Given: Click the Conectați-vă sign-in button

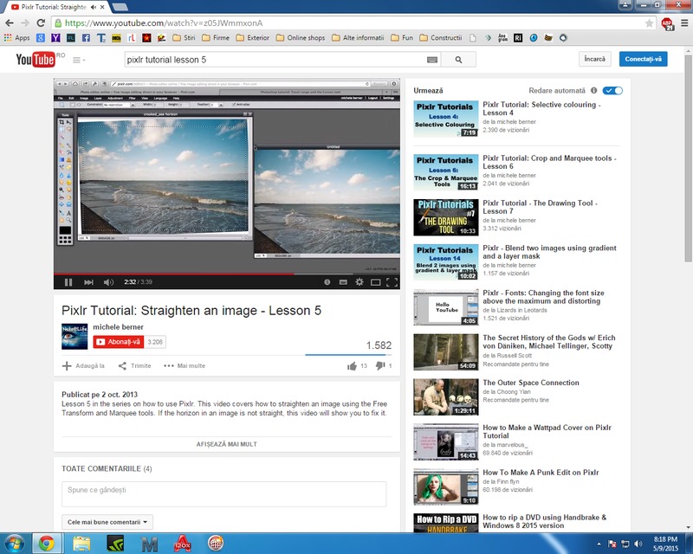Looking at the screenshot, I should click(x=643, y=59).
